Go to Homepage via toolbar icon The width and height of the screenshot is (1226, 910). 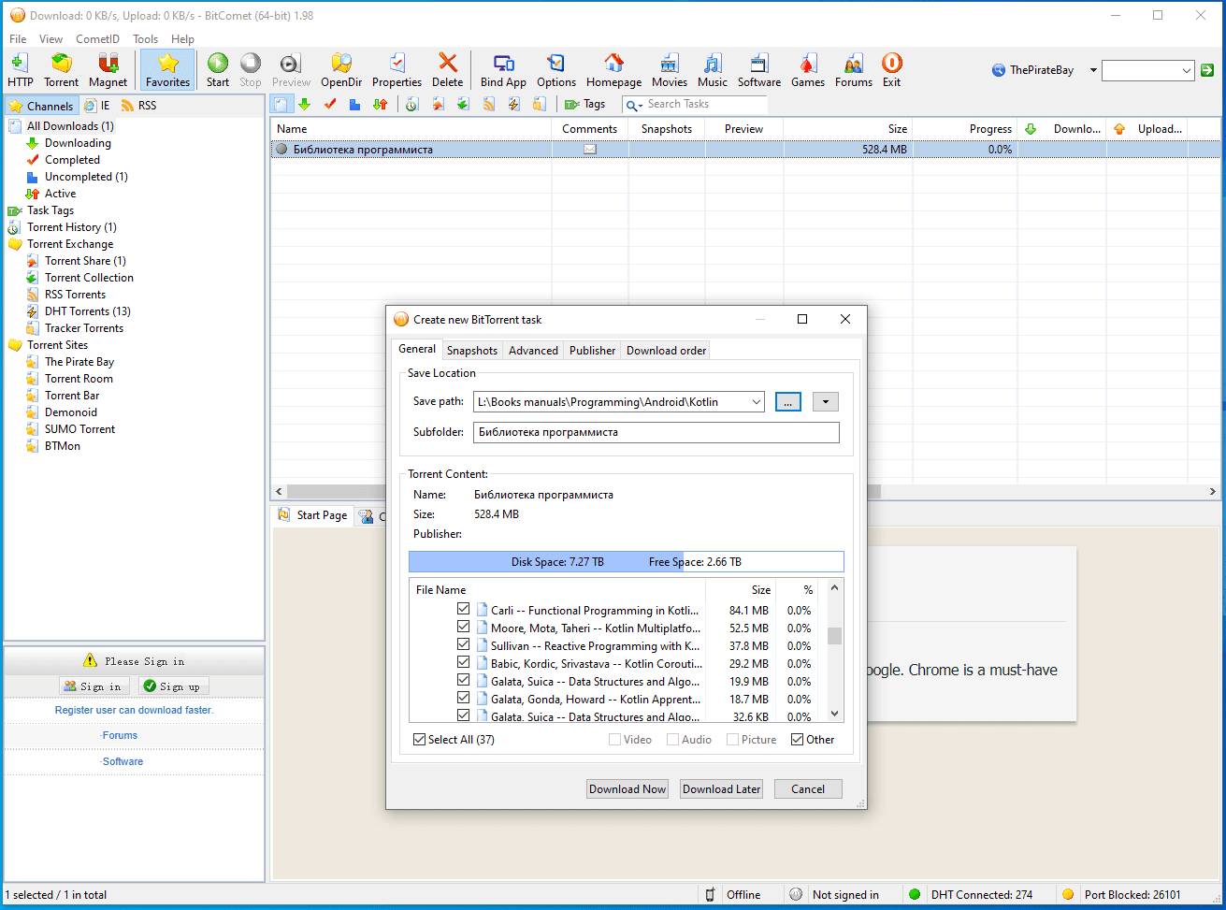(613, 70)
